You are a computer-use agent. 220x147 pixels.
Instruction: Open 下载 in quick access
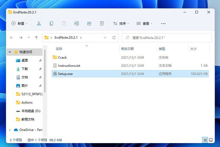[25, 69]
